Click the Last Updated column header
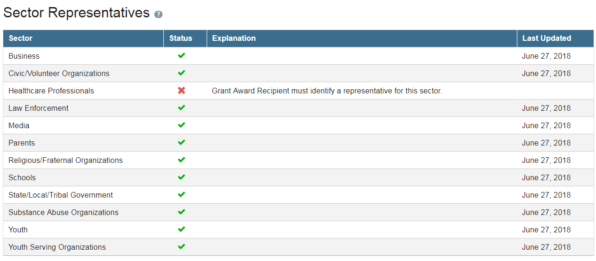 point(547,38)
